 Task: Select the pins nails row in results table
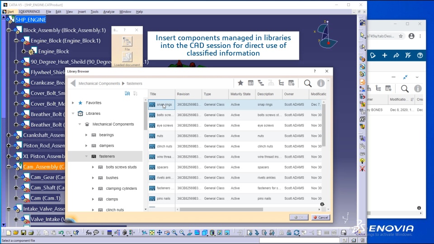click(235, 198)
